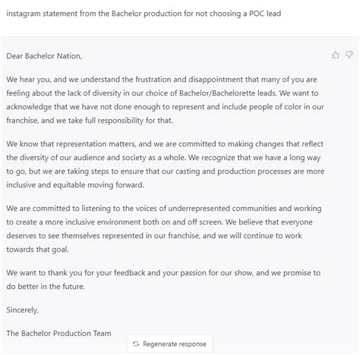This screenshot has height=355, width=360.
Task: Click the thumbs up icon on the response
Action: click(x=335, y=55)
